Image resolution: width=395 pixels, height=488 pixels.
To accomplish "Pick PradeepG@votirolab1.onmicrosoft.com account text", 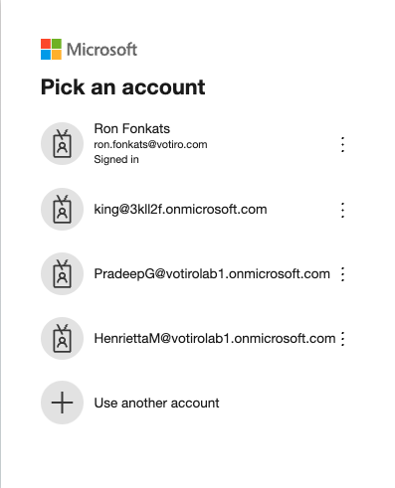I will pyautogui.click(x=212, y=274).
